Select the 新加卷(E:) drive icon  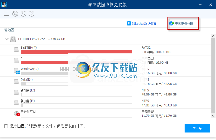[x=16, y=92]
